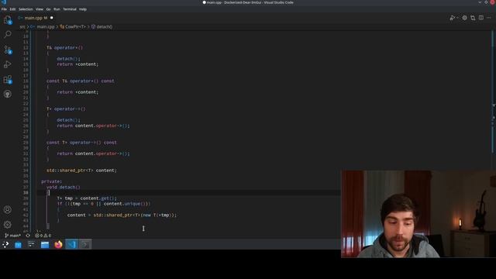The height and width of the screenshot is (279, 496).
Task: Click the 'void detach()' line
Action: (64, 188)
